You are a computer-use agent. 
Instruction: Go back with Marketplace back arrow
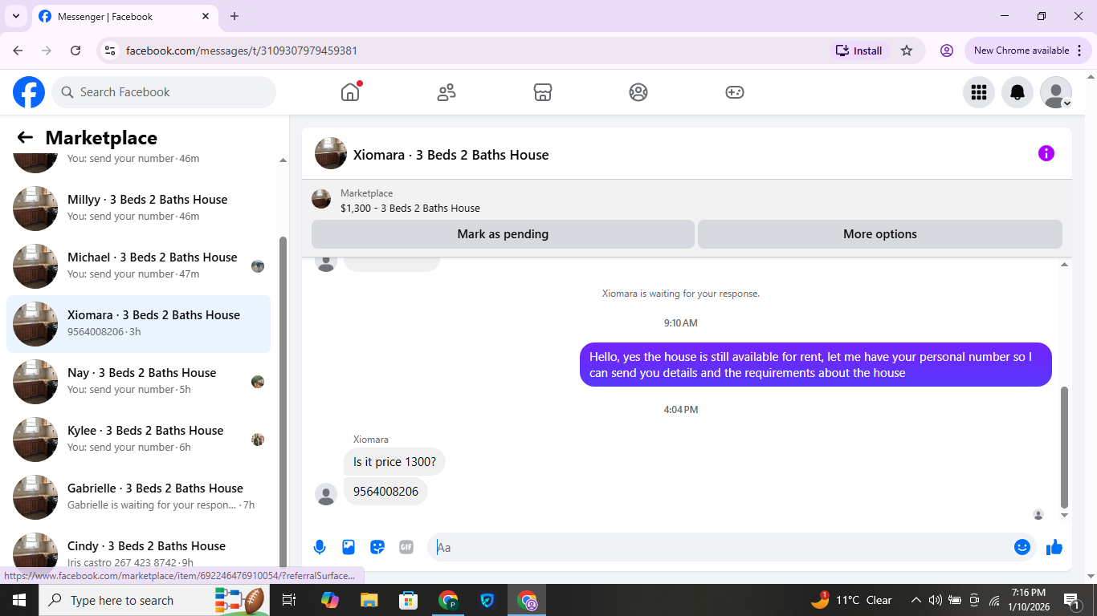(25, 138)
